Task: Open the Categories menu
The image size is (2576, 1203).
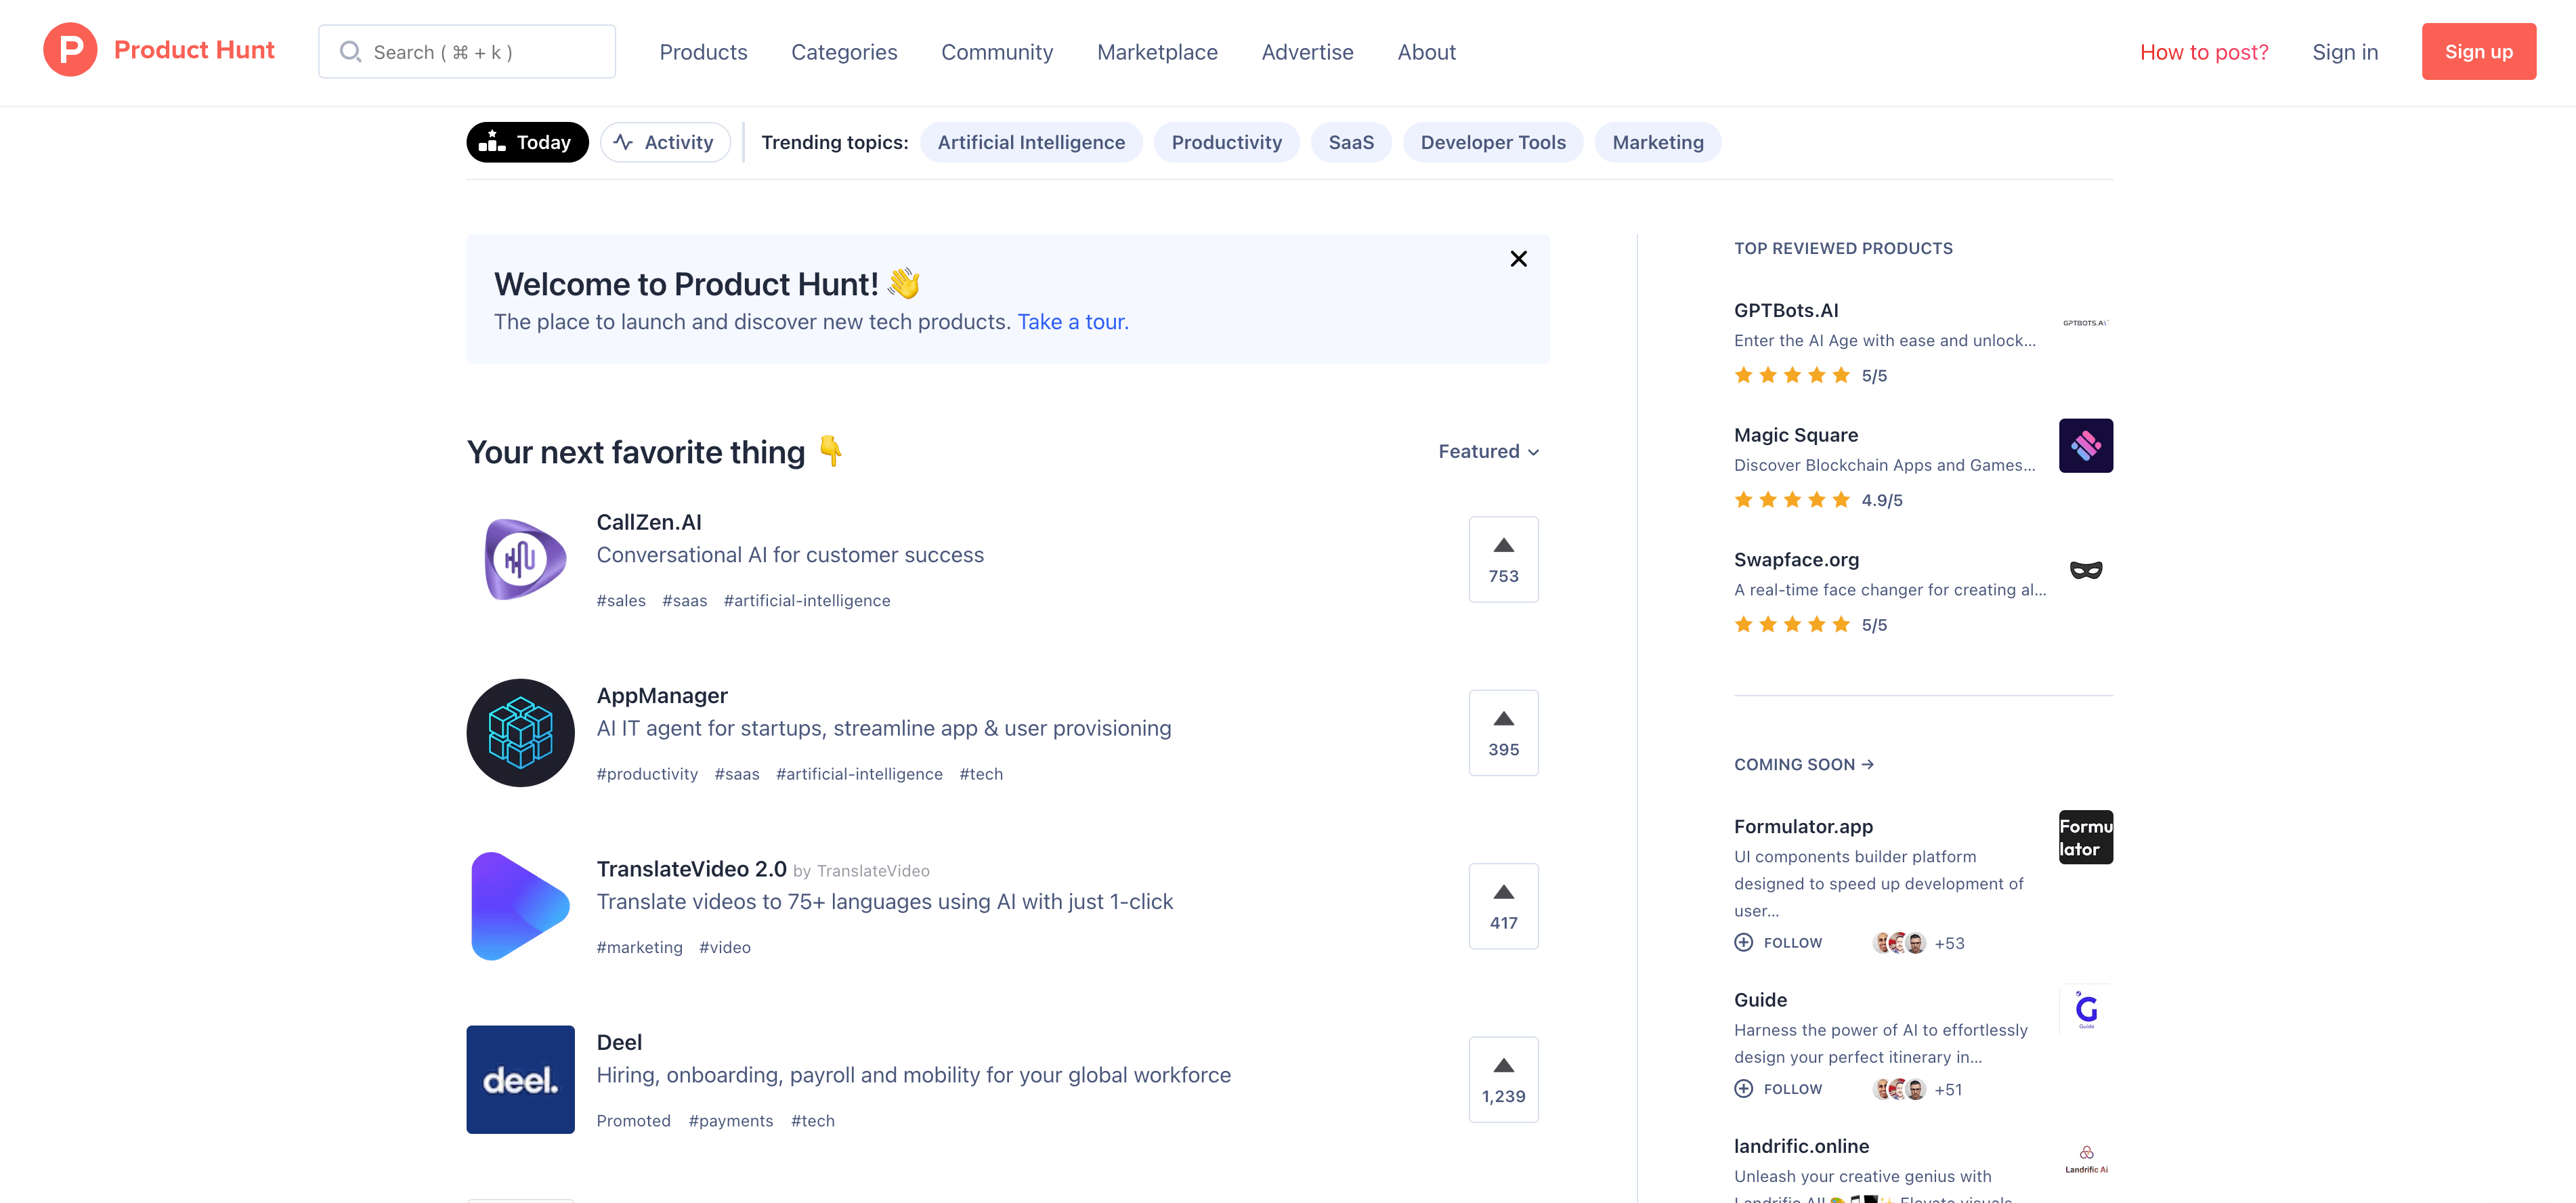Action: click(844, 51)
